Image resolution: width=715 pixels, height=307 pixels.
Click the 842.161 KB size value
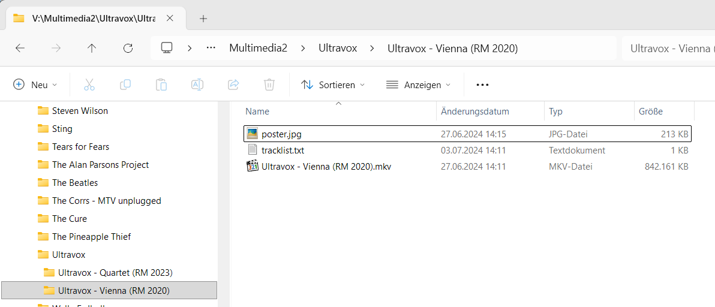666,167
